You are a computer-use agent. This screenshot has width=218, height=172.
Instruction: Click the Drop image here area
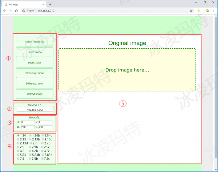(x=127, y=70)
